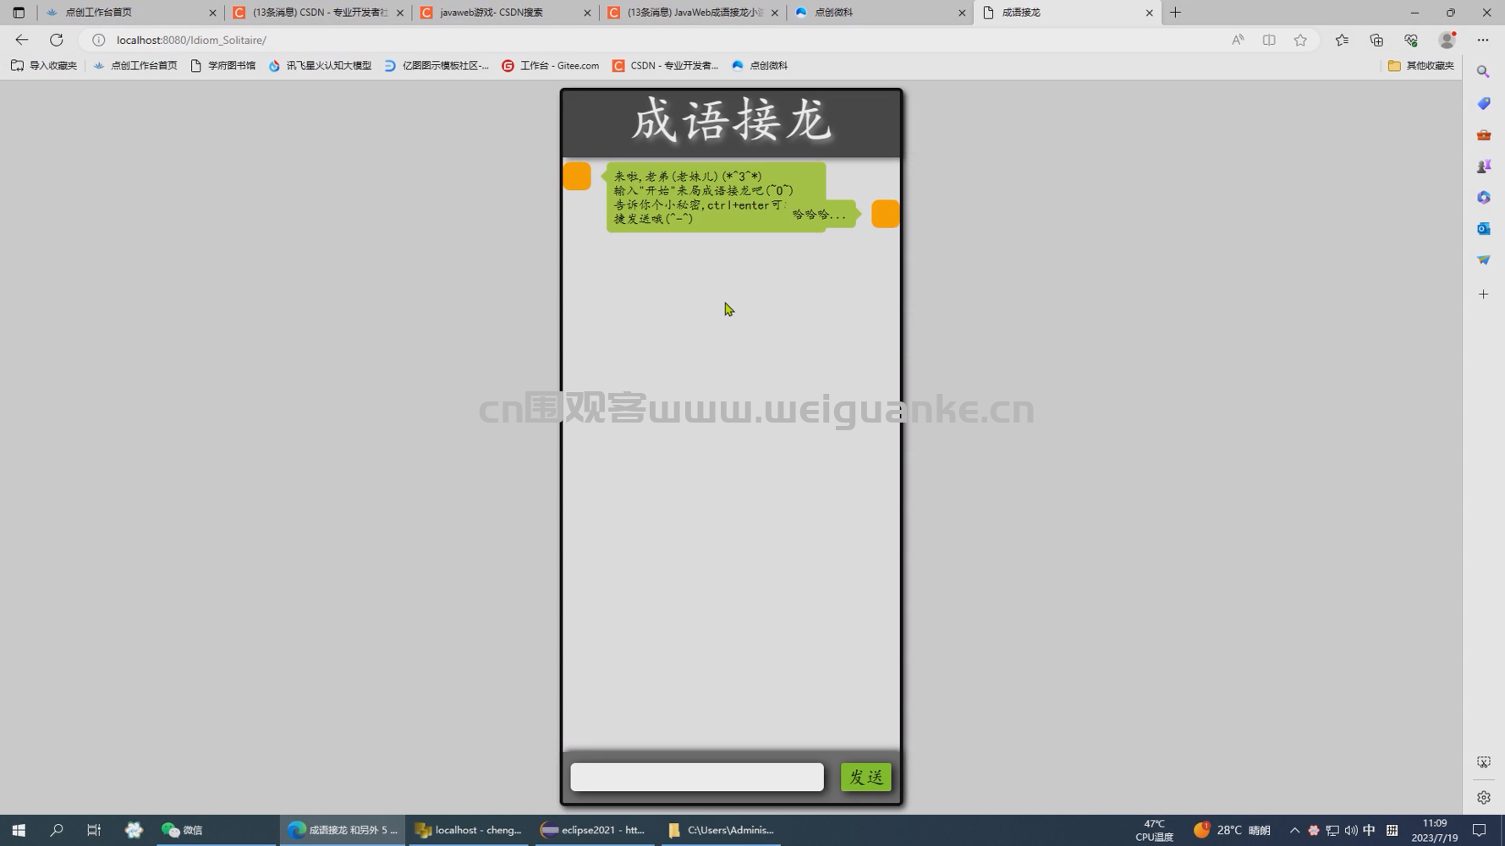Screen dimensions: 1505x846
Task: Go back with the browser back arrow
Action: pos(22,40)
